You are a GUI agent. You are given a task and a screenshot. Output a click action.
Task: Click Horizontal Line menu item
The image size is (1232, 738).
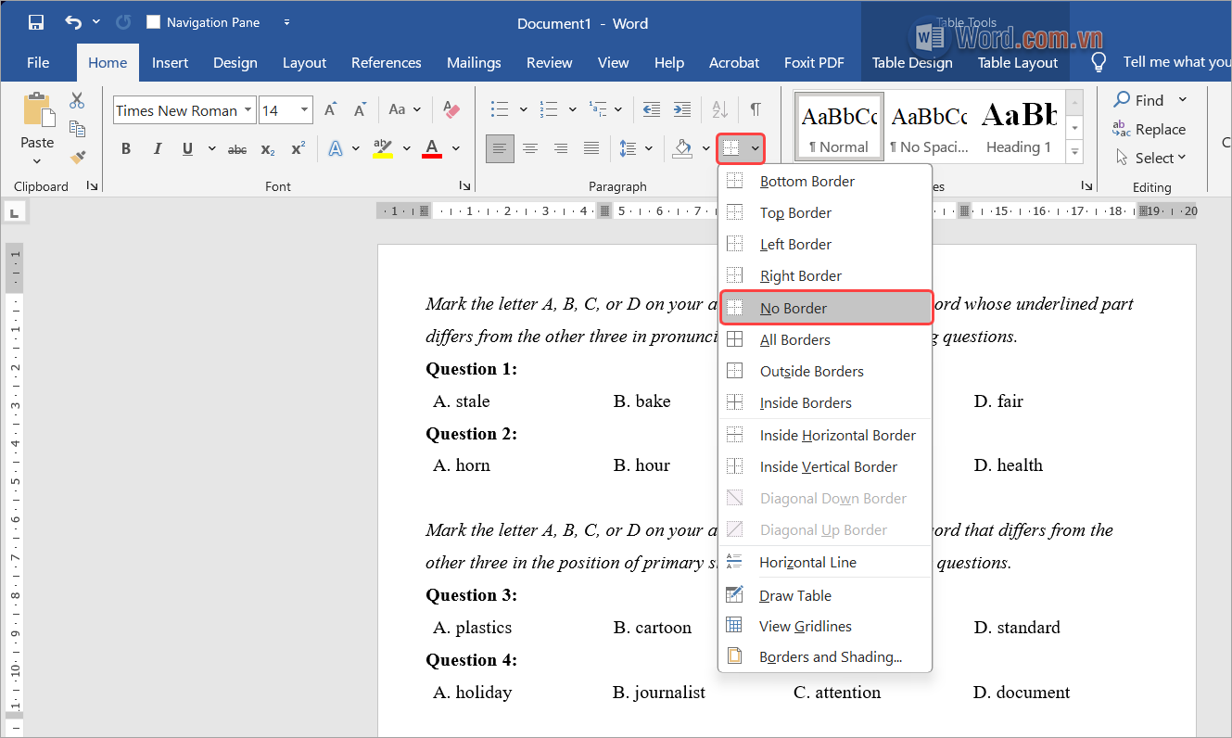coord(826,562)
